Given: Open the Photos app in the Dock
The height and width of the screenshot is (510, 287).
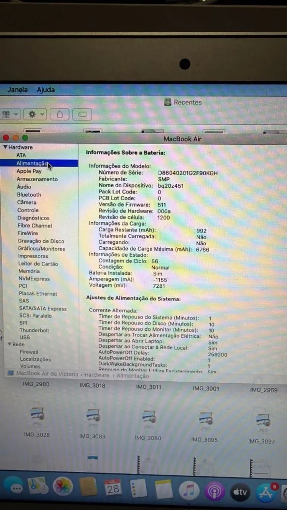Looking at the screenshot, I should [x=63, y=486].
